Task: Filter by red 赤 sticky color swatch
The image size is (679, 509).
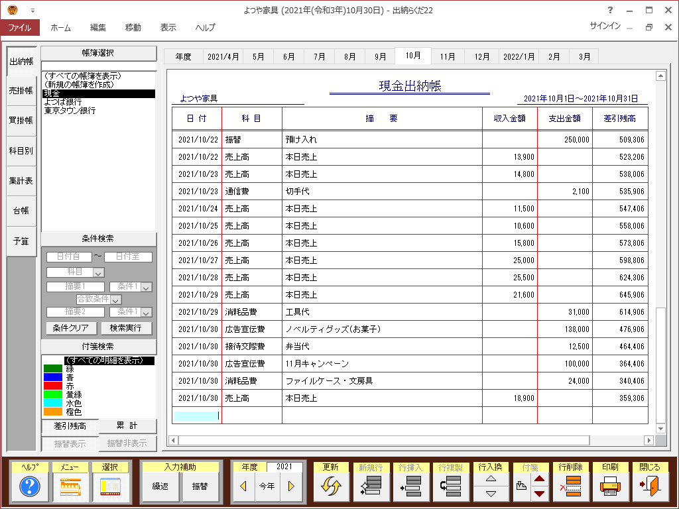Action: tap(53, 386)
